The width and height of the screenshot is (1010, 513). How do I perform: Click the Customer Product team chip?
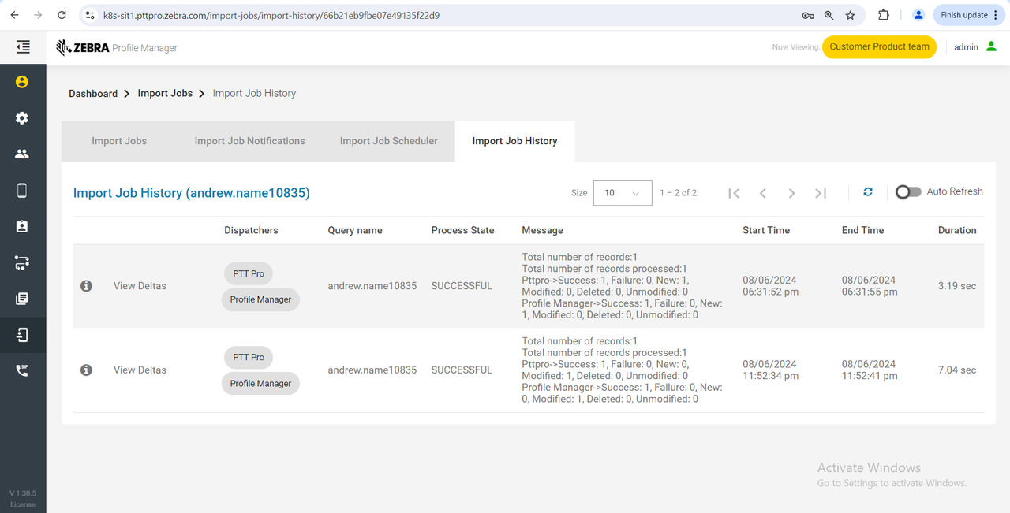pyautogui.click(x=879, y=47)
